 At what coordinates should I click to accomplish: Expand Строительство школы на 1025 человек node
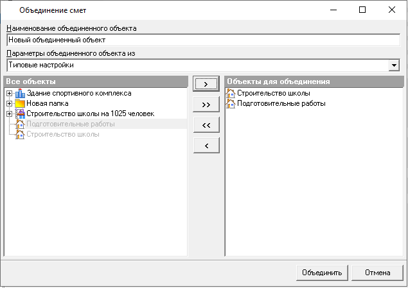tap(9, 114)
